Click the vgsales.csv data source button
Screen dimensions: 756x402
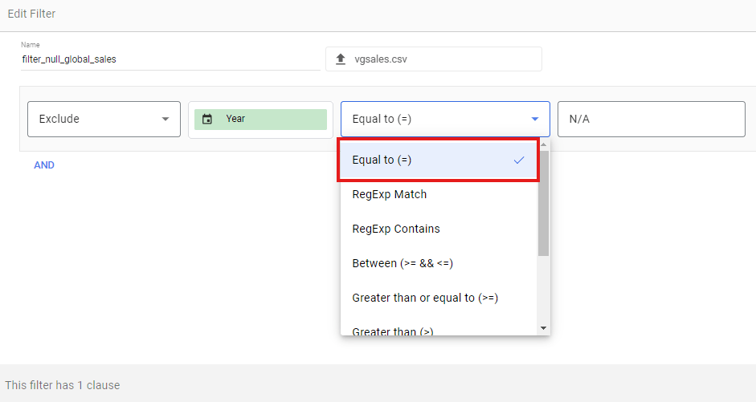(434, 59)
